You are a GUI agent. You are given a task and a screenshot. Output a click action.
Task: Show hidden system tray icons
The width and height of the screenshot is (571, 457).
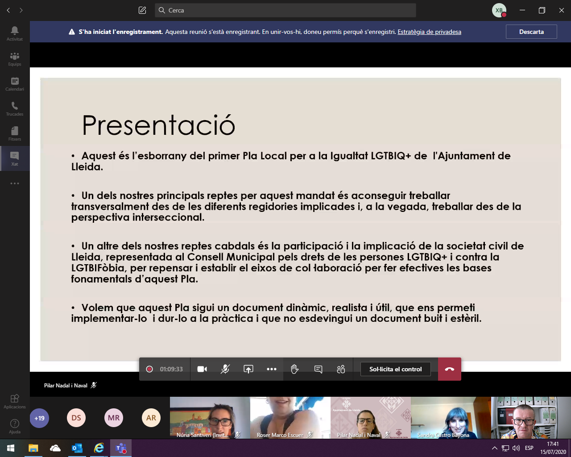click(494, 448)
